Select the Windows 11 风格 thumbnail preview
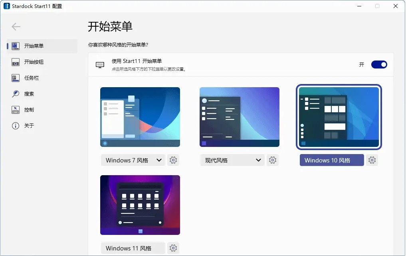The height and width of the screenshot is (256, 406). coord(140,205)
